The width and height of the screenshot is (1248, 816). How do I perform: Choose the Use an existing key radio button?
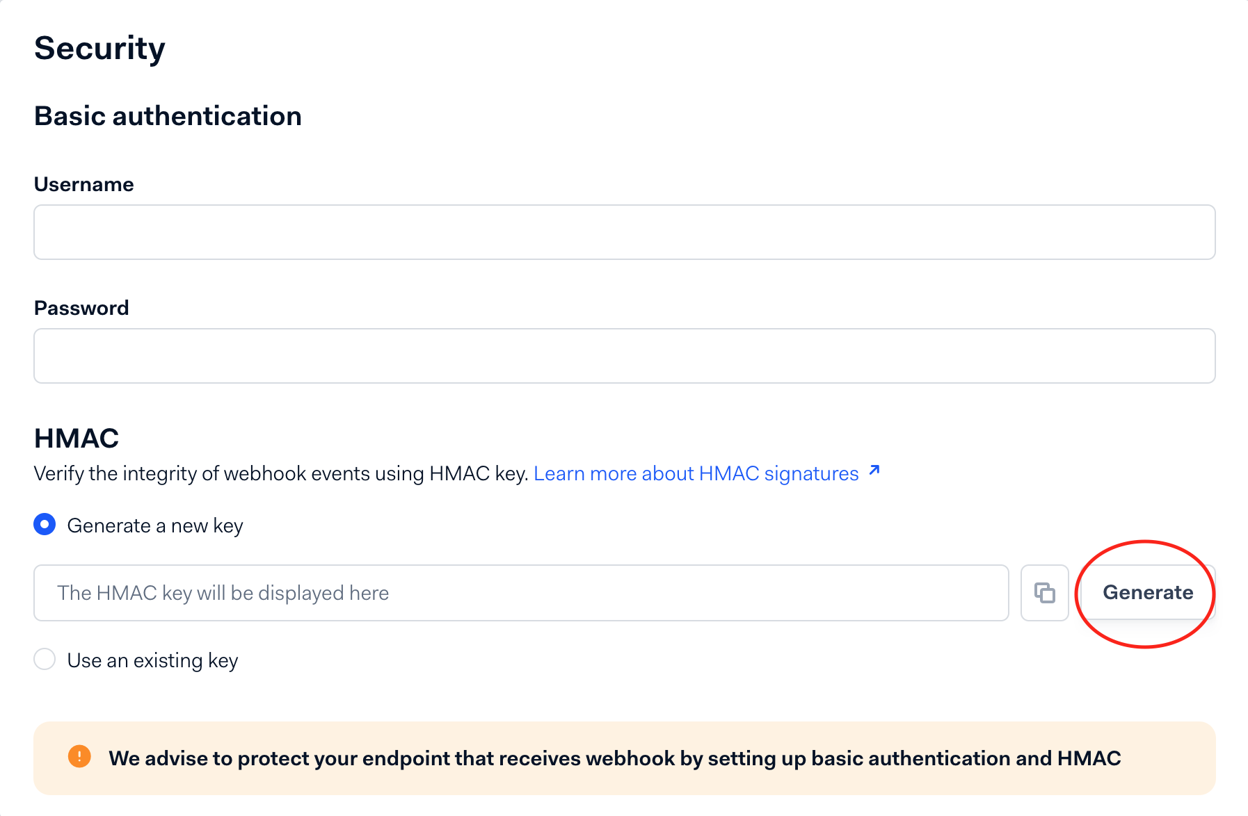pyautogui.click(x=45, y=659)
